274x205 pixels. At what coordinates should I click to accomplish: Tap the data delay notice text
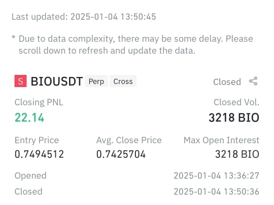(x=132, y=45)
